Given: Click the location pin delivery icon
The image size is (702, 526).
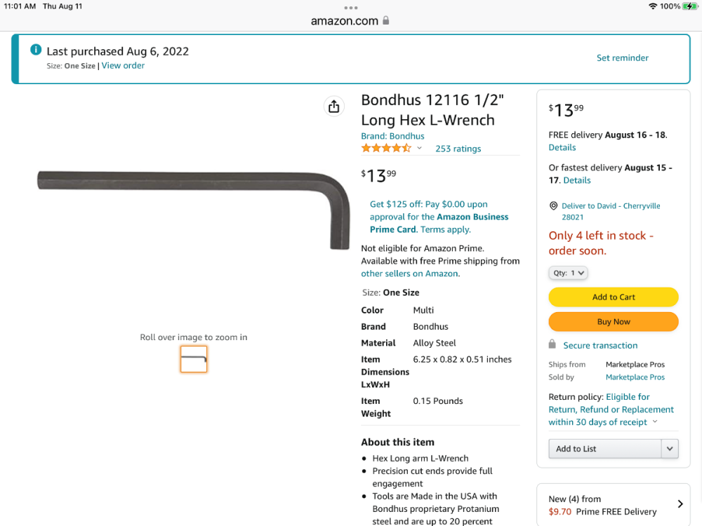Looking at the screenshot, I should [553, 206].
